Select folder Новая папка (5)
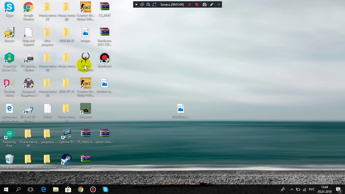This screenshot has height=194, width=345. 47,163
